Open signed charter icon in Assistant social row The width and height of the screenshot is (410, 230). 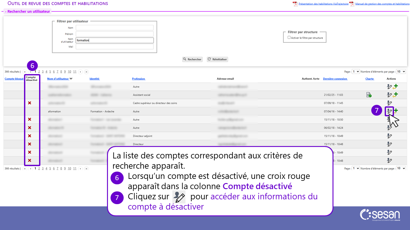pos(369,95)
